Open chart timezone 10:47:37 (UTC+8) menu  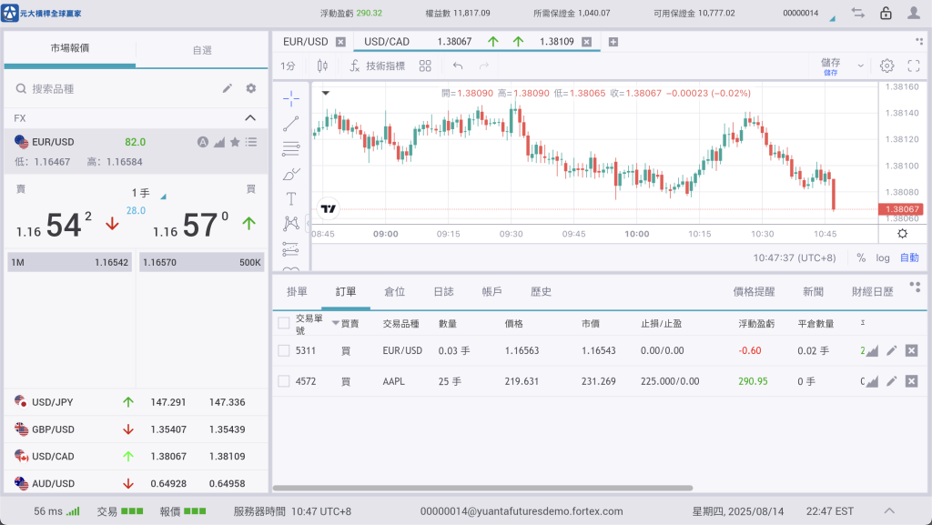click(x=794, y=257)
